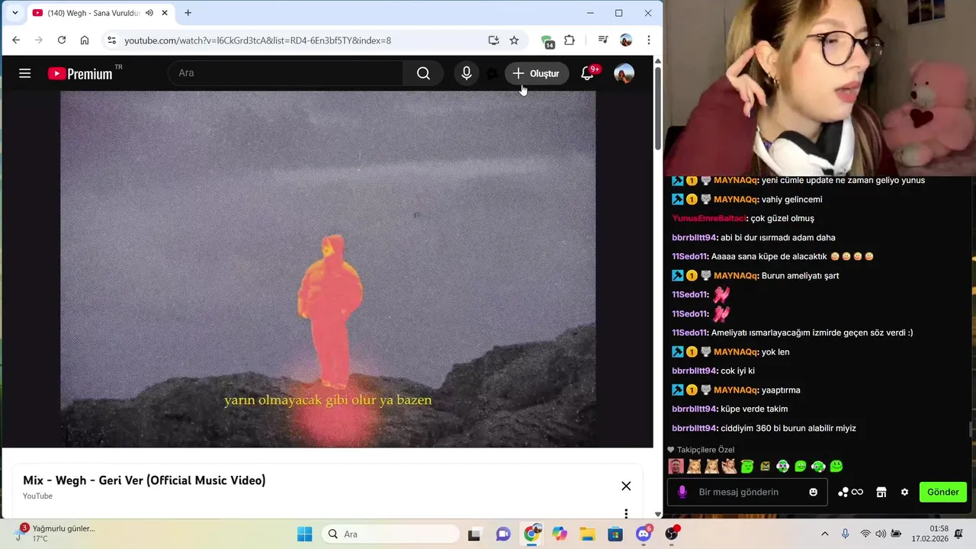976x549 pixels.
Task: Open Chrome profile avatar
Action: 626,40
